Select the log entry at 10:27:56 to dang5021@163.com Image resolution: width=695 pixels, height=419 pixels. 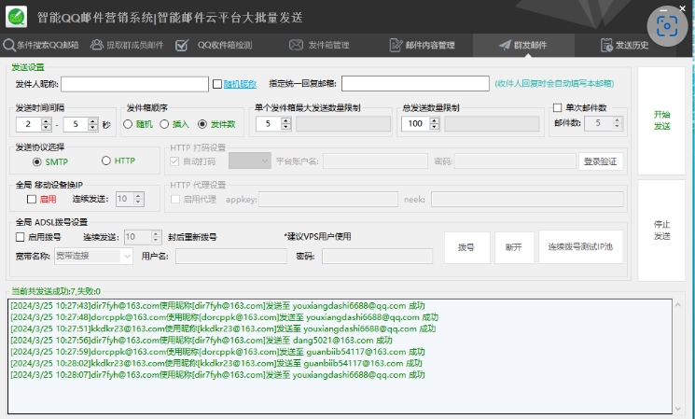tap(202, 340)
